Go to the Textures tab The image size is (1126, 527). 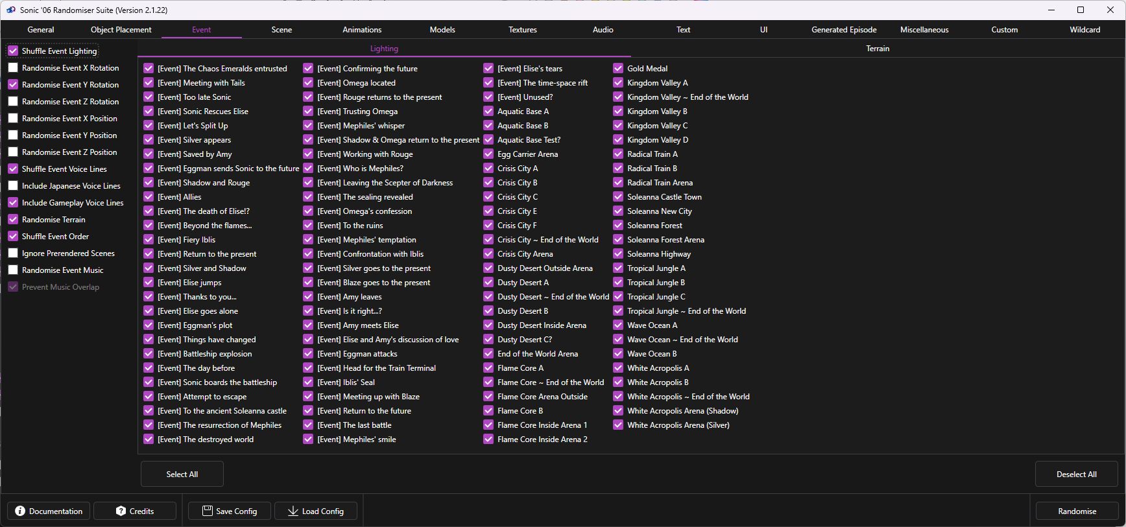coord(523,30)
